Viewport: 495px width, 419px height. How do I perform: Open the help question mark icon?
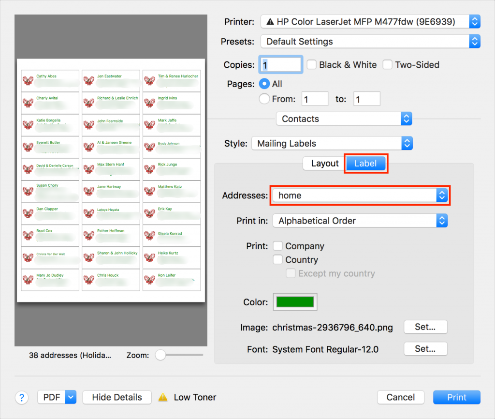click(22, 398)
